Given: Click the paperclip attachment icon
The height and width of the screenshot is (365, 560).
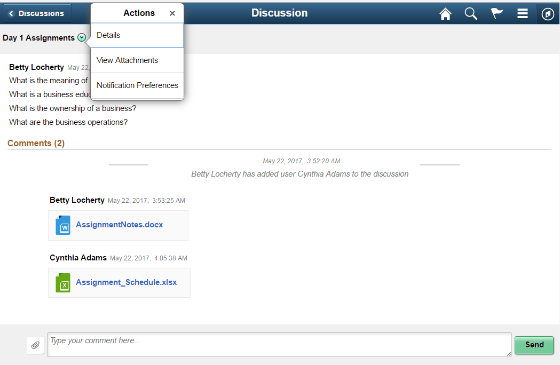Looking at the screenshot, I should click(35, 345).
